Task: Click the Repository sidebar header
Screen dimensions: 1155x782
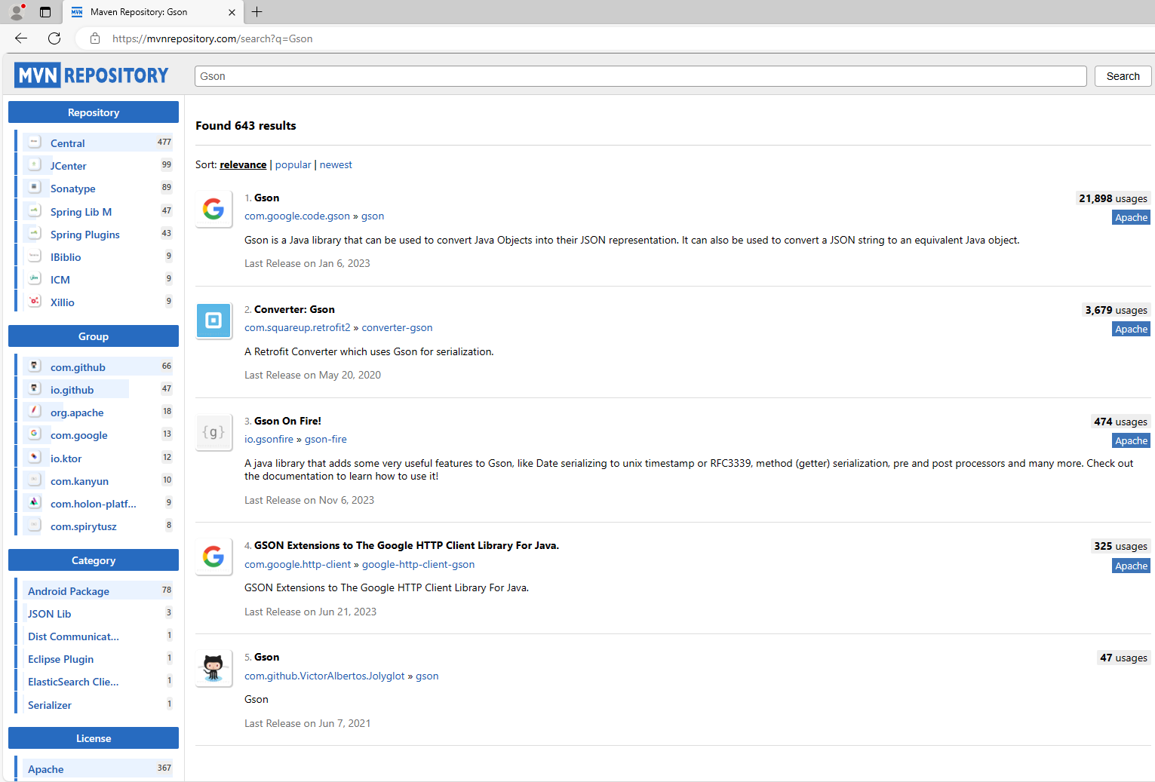Action: pyautogui.click(x=94, y=112)
